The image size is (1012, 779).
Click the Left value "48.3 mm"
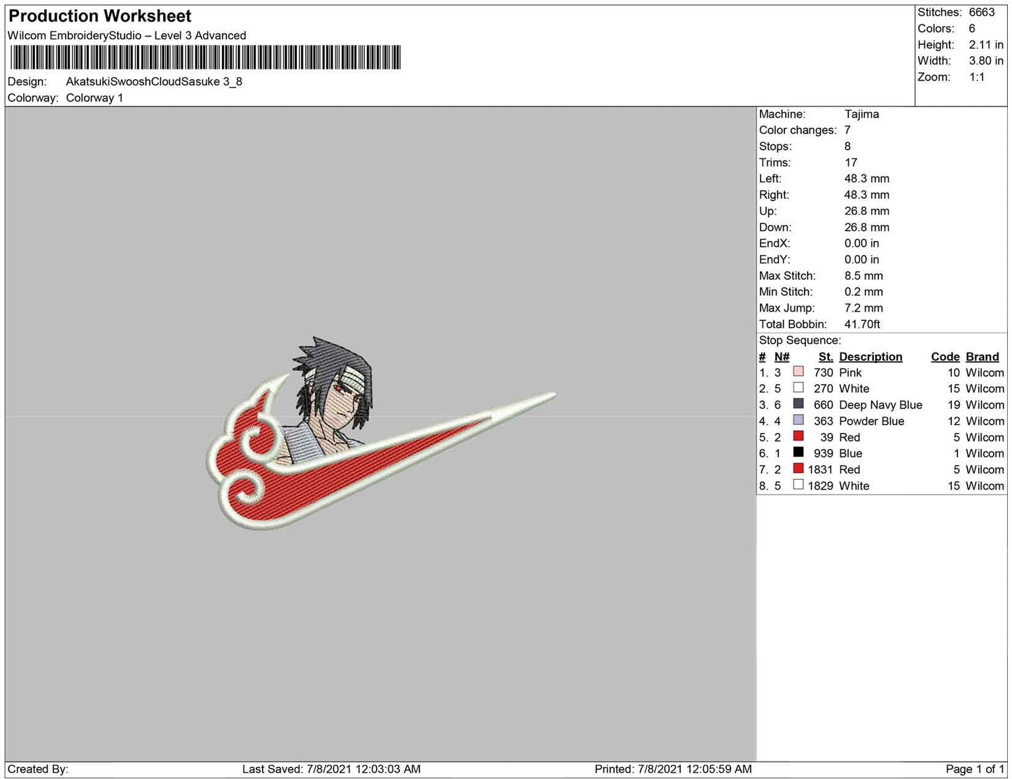pos(867,178)
